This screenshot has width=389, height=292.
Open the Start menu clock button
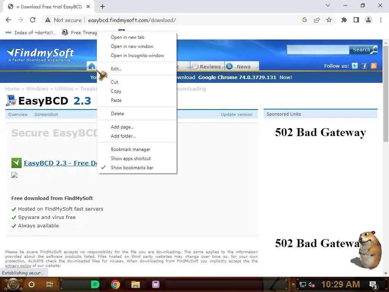13,284
